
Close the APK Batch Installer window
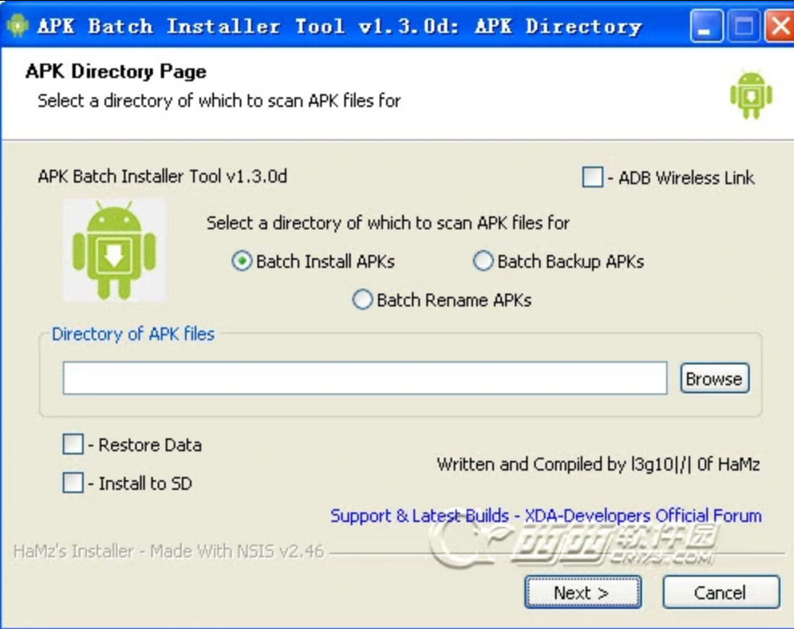[x=779, y=26]
